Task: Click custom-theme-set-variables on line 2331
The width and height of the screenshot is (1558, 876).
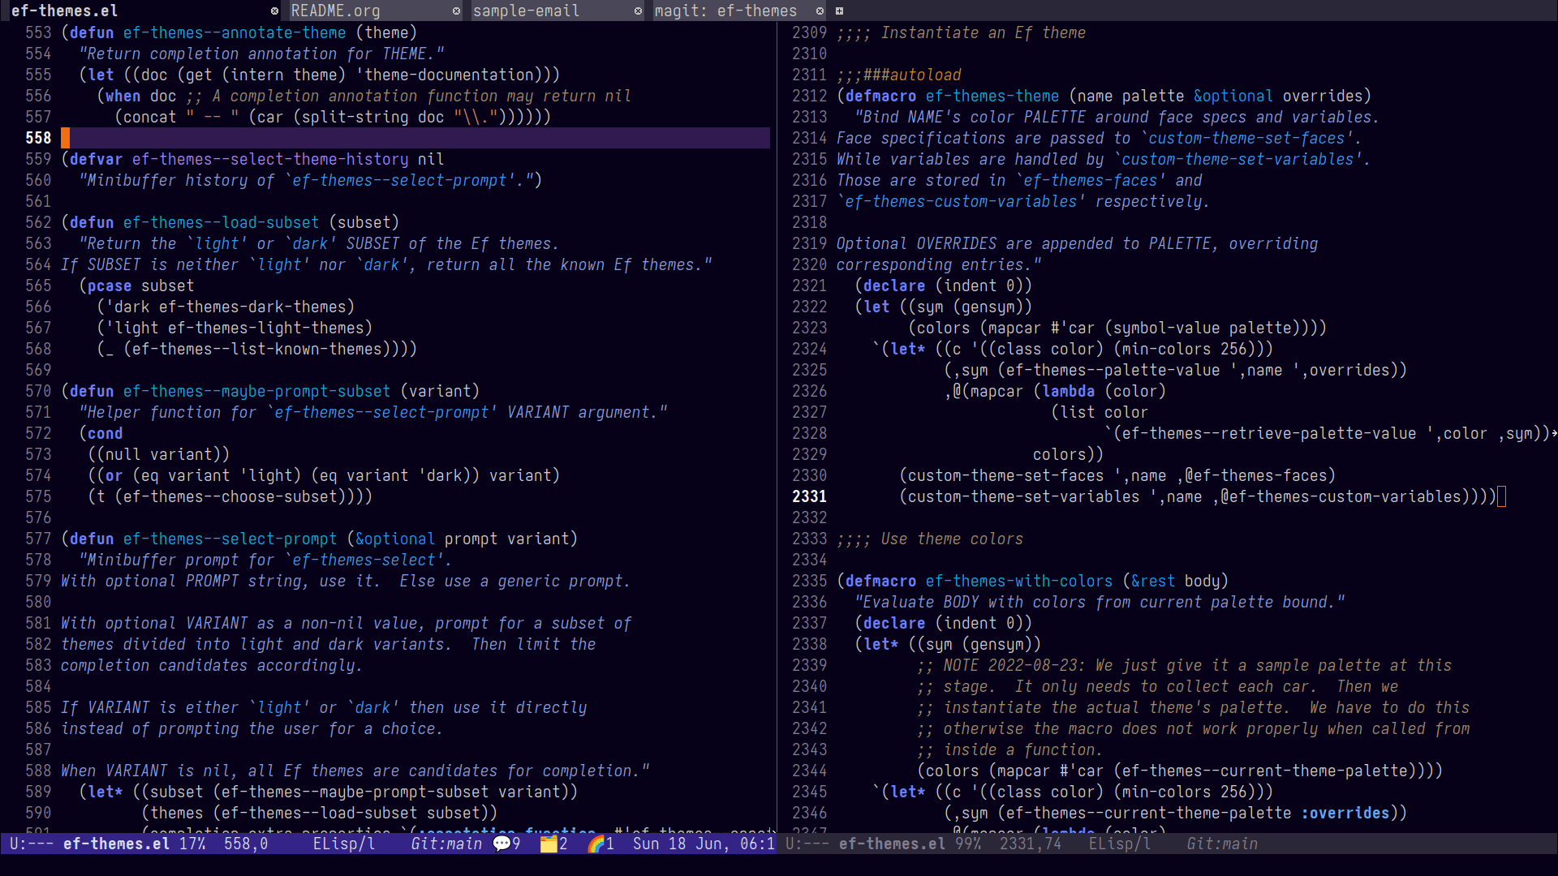Action: point(1024,496)
